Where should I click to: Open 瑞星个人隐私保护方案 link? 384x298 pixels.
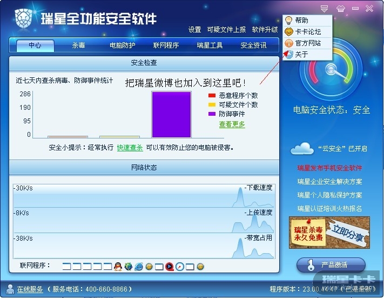(329, 195)
